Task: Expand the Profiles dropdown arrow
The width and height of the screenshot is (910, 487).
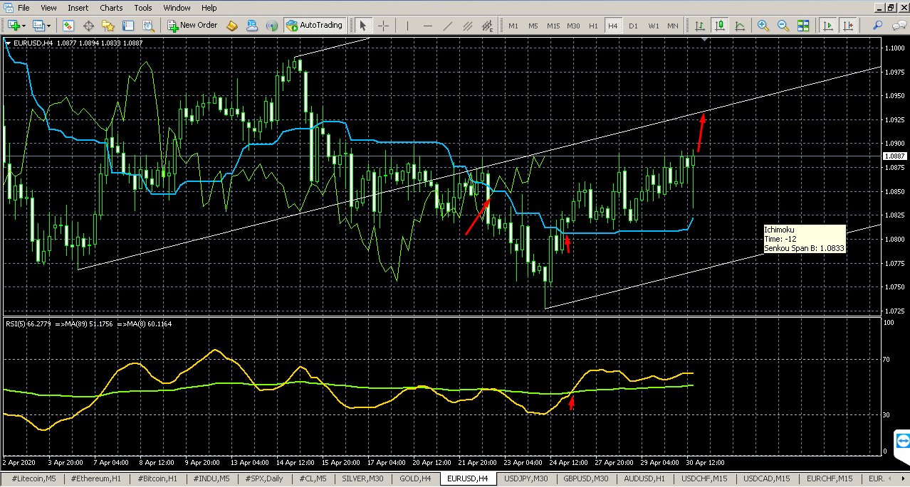Action: coord(48,26)
